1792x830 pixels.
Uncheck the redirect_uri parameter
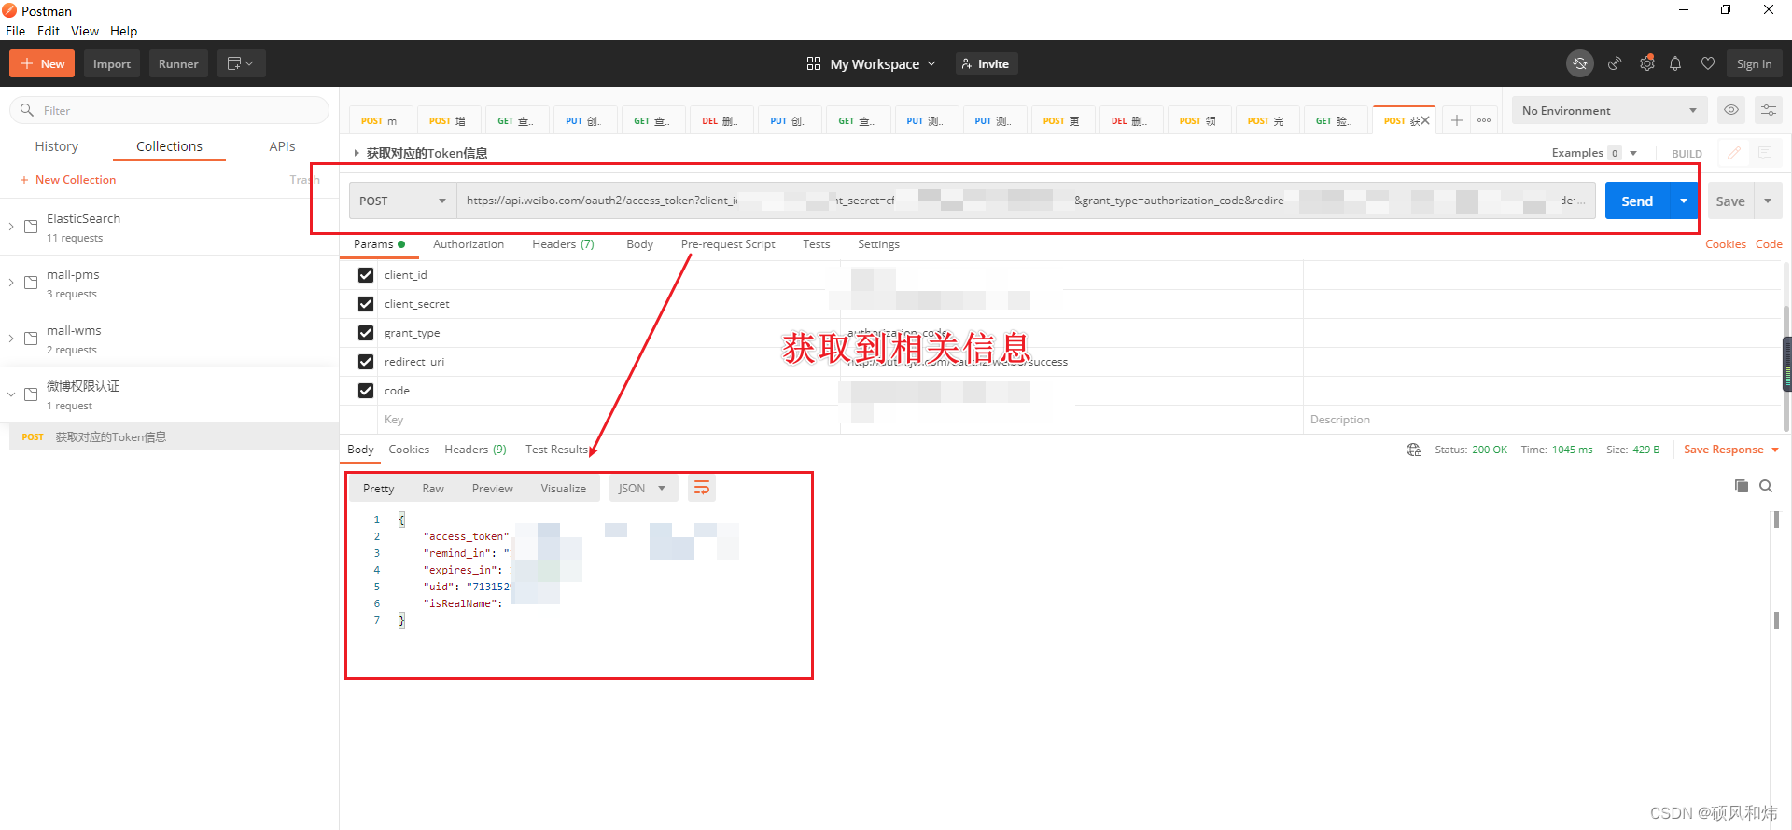366,362
